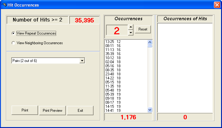Open Print Preview
The height and width of the screenshot is (128, 222).
(x=52, y=110)
